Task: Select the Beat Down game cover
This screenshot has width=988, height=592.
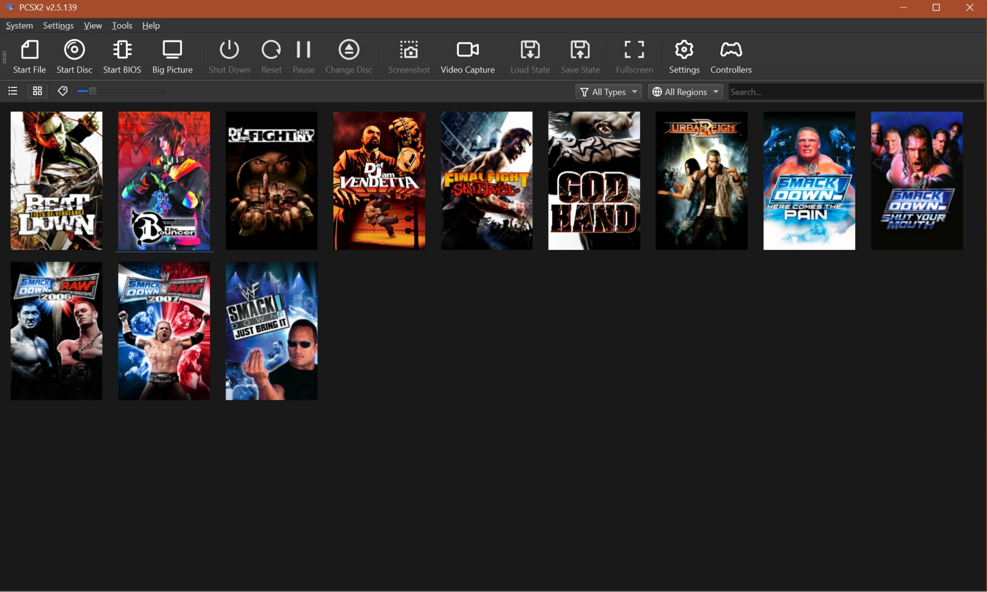Action: click(x=56, y=181)
